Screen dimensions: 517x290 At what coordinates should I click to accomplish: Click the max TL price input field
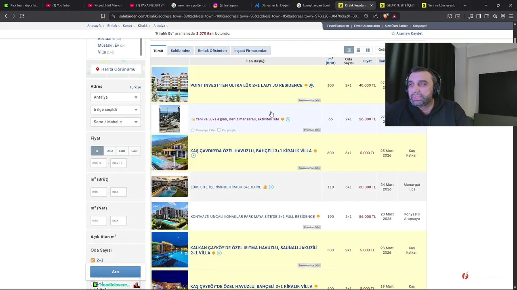point(119,163)
